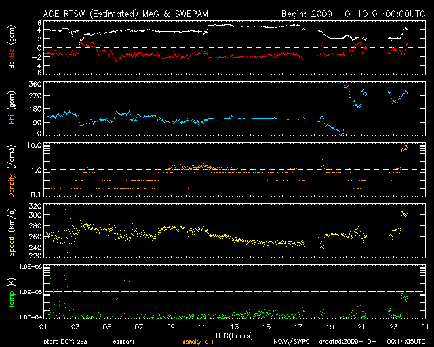
Task: Click the plot title 'ACE RTSW (Estimated) MAG & SWEPAM'
Action: [x=125, y=14]
